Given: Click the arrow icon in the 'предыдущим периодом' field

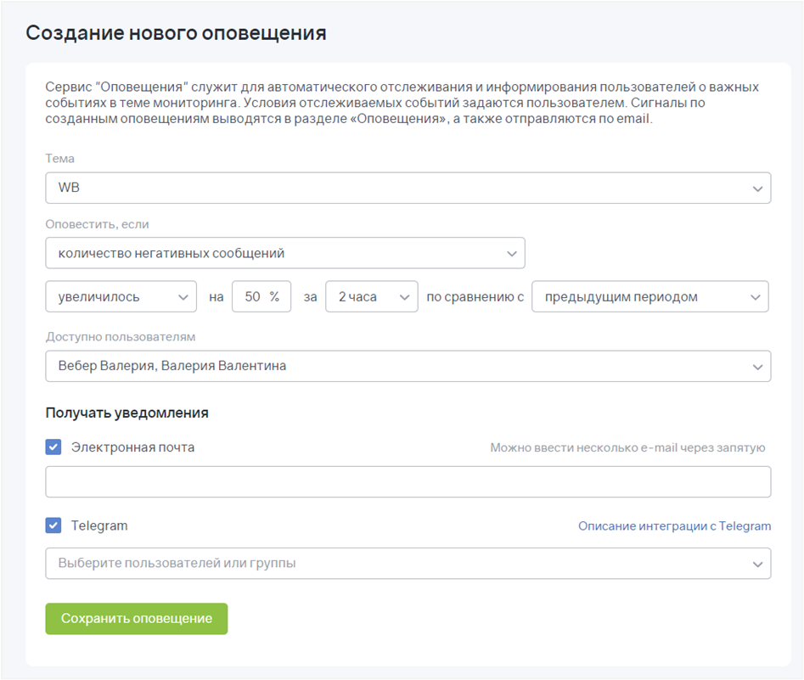Looking at the screenshot, I should pos(755,297).
